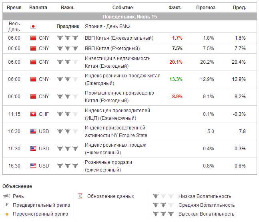Sort by the Время column header
This screenshot has height=222, width=259.
14,8
